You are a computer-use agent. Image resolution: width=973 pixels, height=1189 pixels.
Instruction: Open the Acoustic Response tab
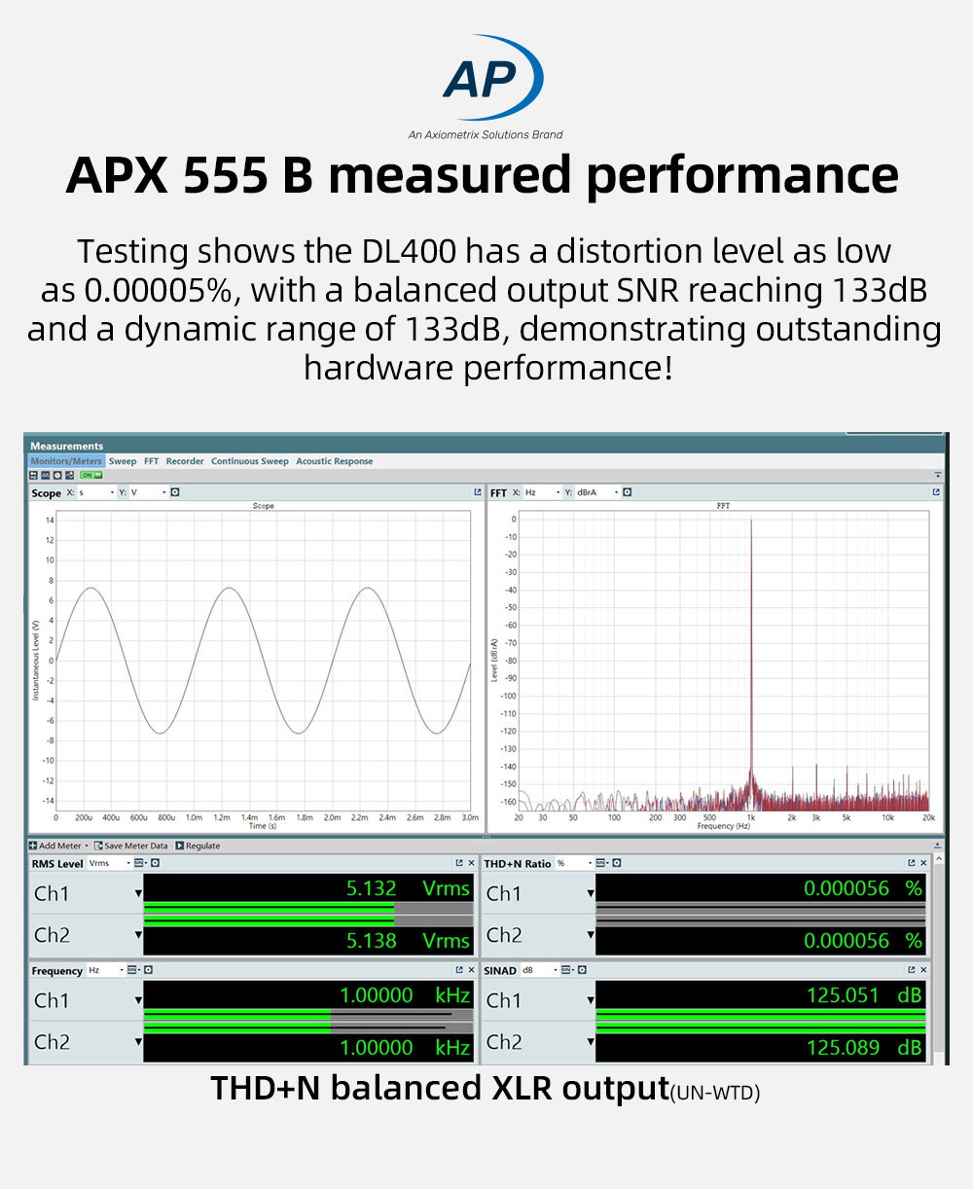(x=334, y=461)
